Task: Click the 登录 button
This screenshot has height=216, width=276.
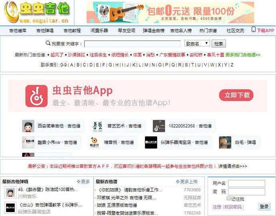Action: point(264,207)
